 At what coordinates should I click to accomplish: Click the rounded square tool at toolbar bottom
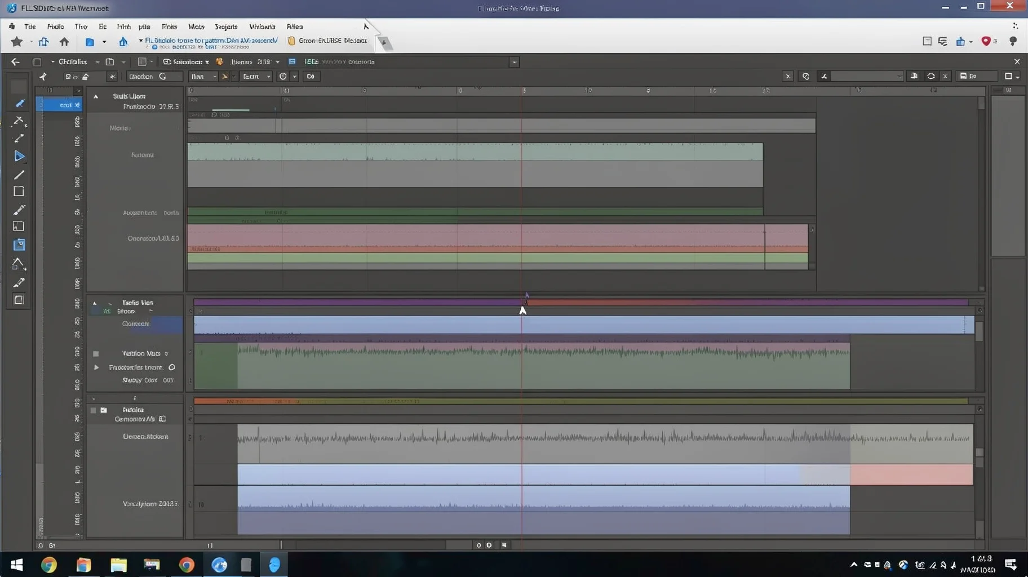pos(19,300)
